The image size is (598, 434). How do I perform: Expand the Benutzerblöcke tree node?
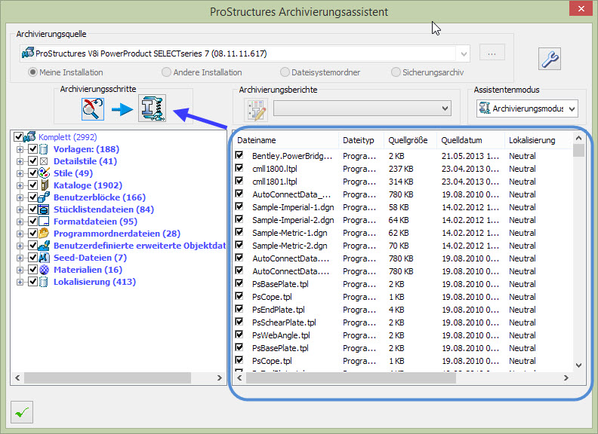pos(20,197)
